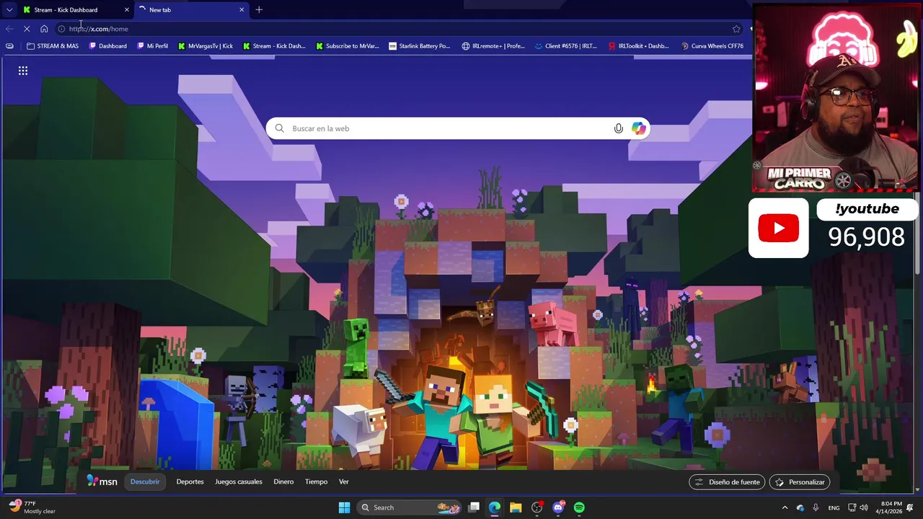Open the OneDrive tray icon
Image resolution: width=923 pixels, height=519 pixels.
tap(800, 507)
